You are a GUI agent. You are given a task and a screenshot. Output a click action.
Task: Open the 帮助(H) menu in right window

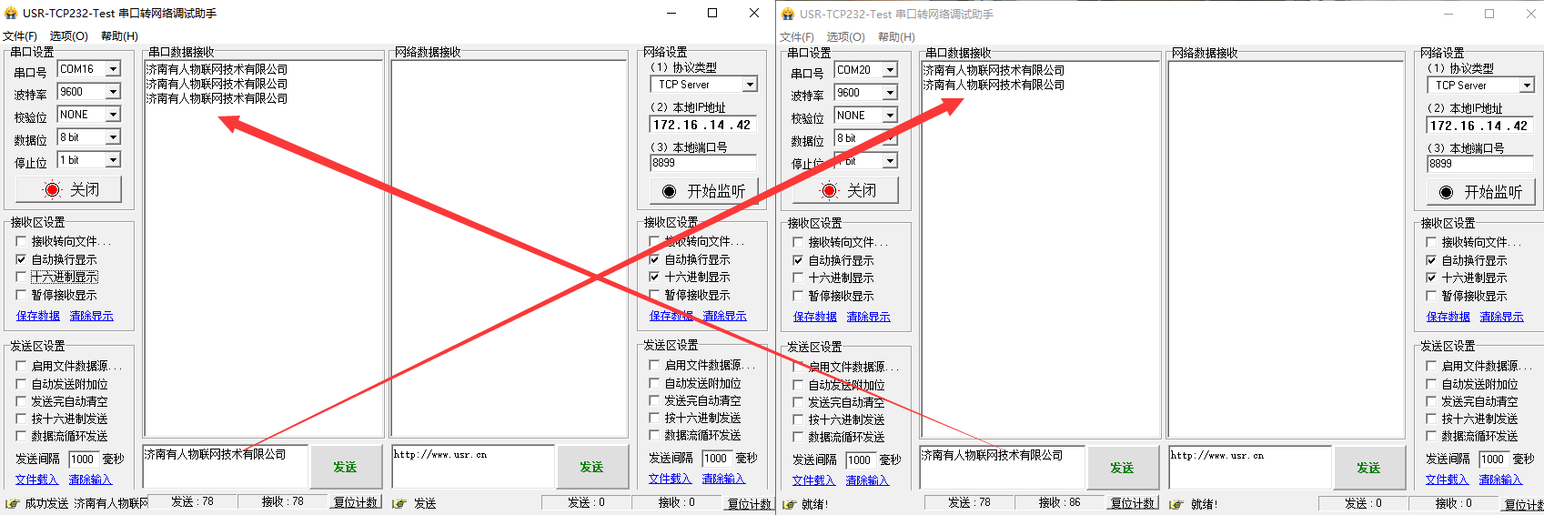(896, 37)
